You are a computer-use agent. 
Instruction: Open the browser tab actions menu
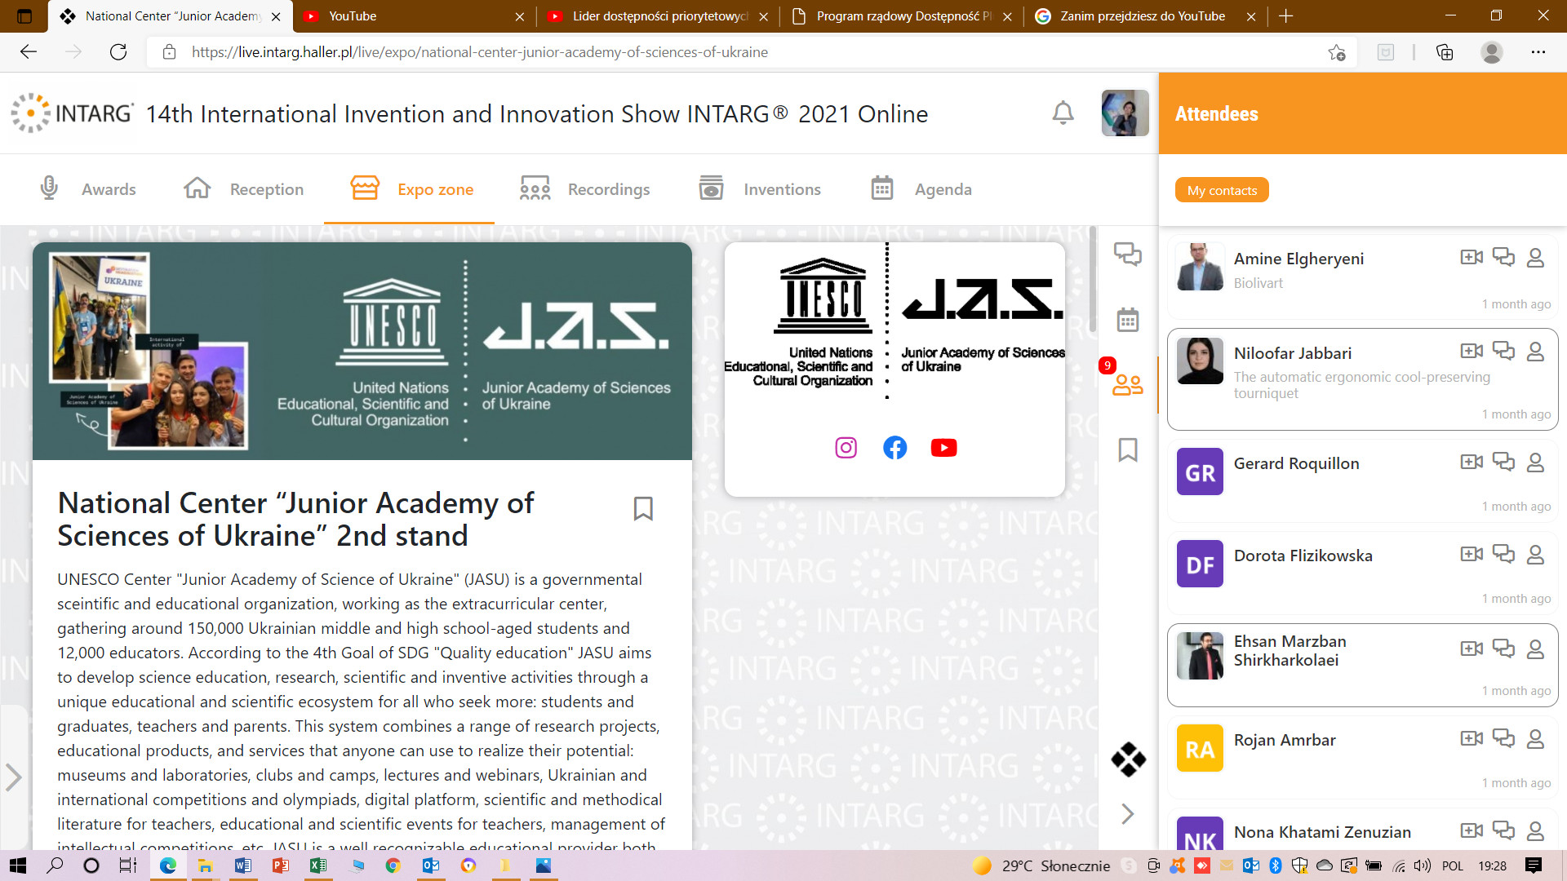point(24,16)
